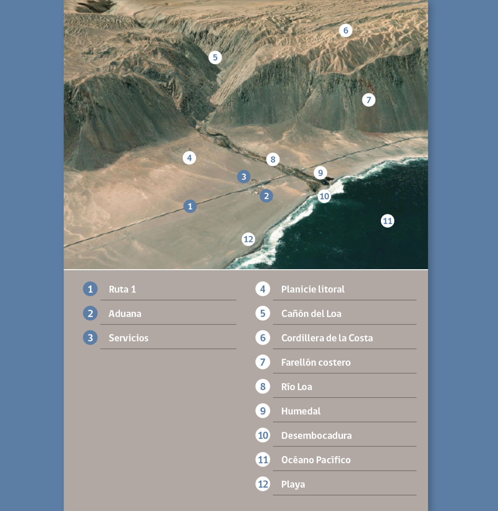The width and height of the screenshot is (498, 511).
Task: Select marker 7 on the Farellón costero cliff
Action: click(369, 100)
